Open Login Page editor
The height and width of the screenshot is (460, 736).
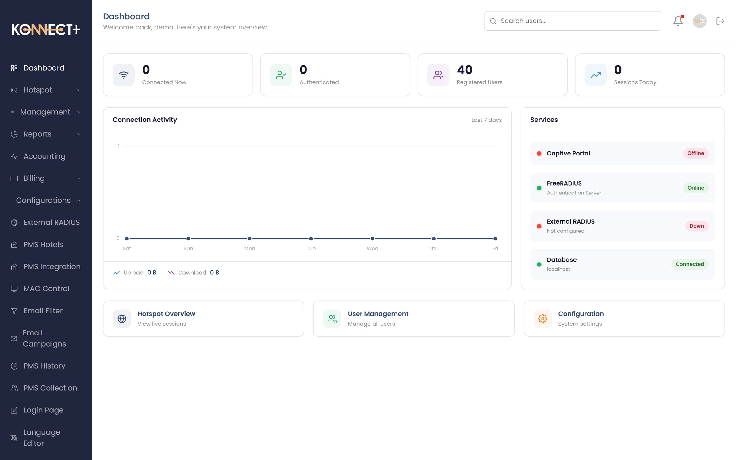pyautogui.click(x=46, y=410)
